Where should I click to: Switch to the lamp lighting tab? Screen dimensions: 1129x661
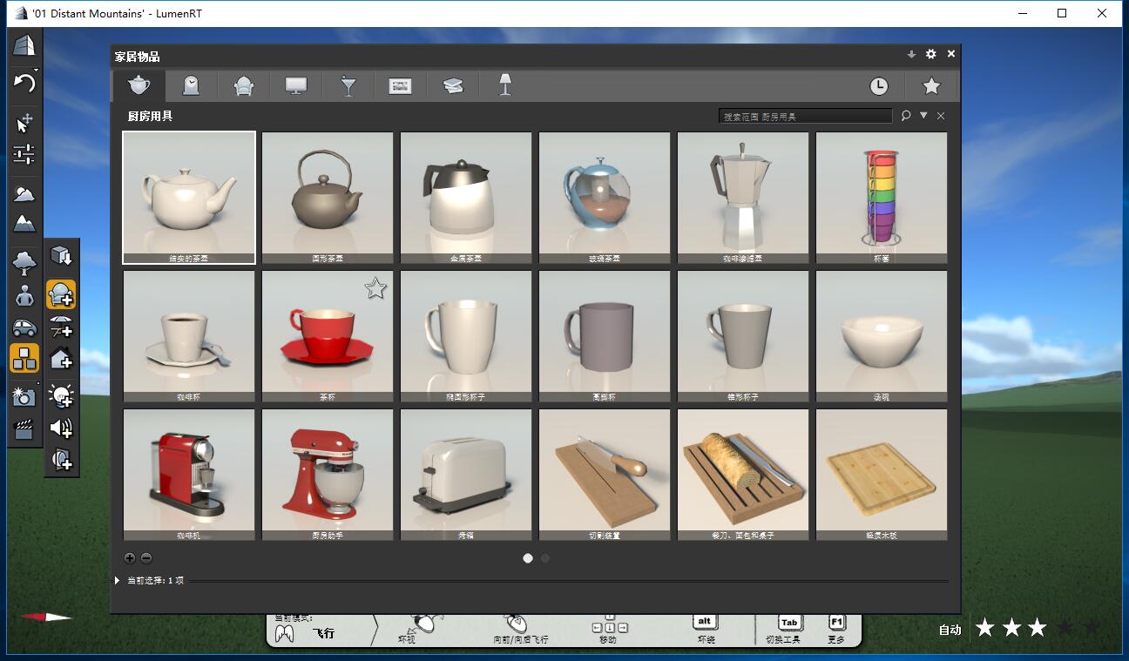(504, 85)
